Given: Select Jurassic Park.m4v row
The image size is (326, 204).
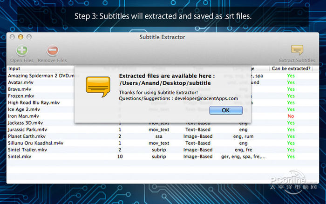Looking at the screenshot, I should point(163,129).
